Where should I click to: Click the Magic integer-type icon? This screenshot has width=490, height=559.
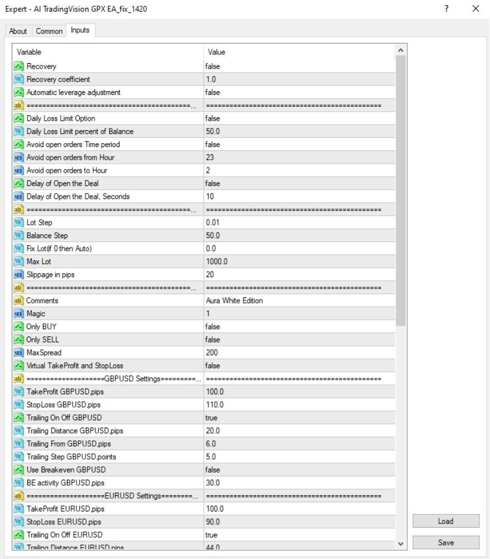[x=18, y=314]
